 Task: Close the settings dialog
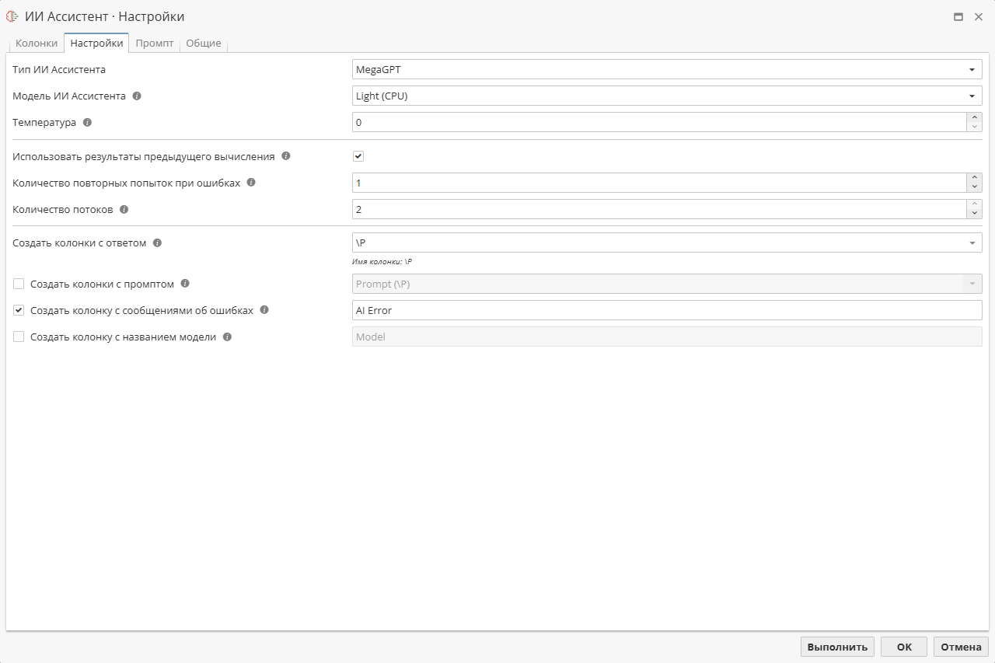tap(979, 16)
